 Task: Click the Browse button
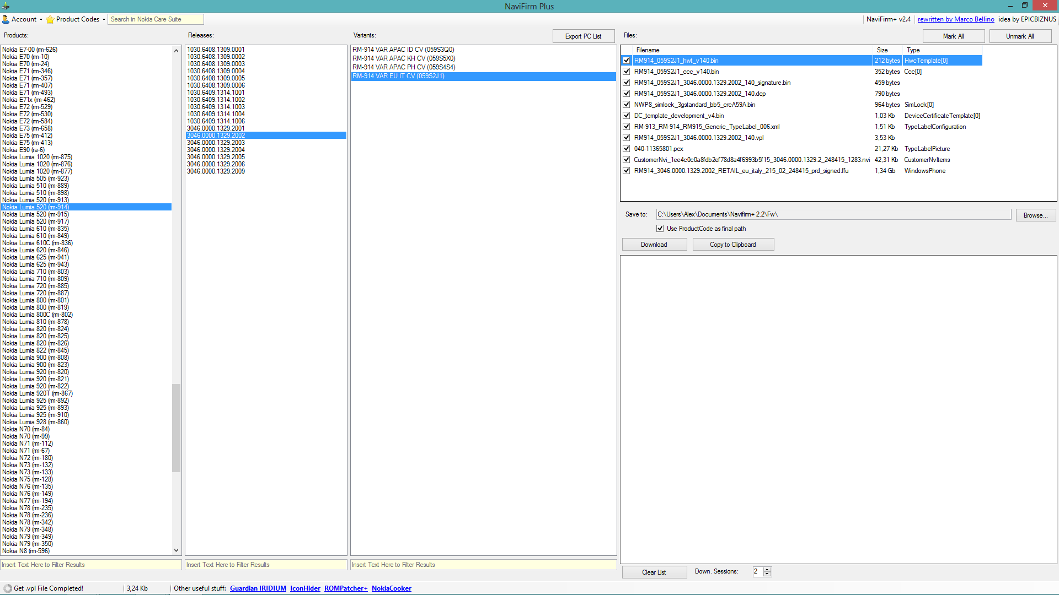[x=1035, y=215]
